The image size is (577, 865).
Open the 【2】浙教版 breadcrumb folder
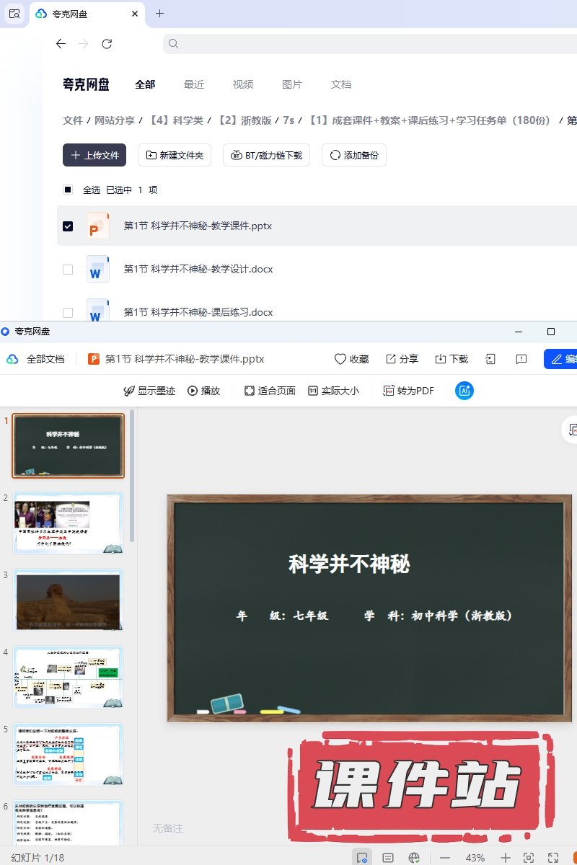pyautogui.click(x=245, y=120)
